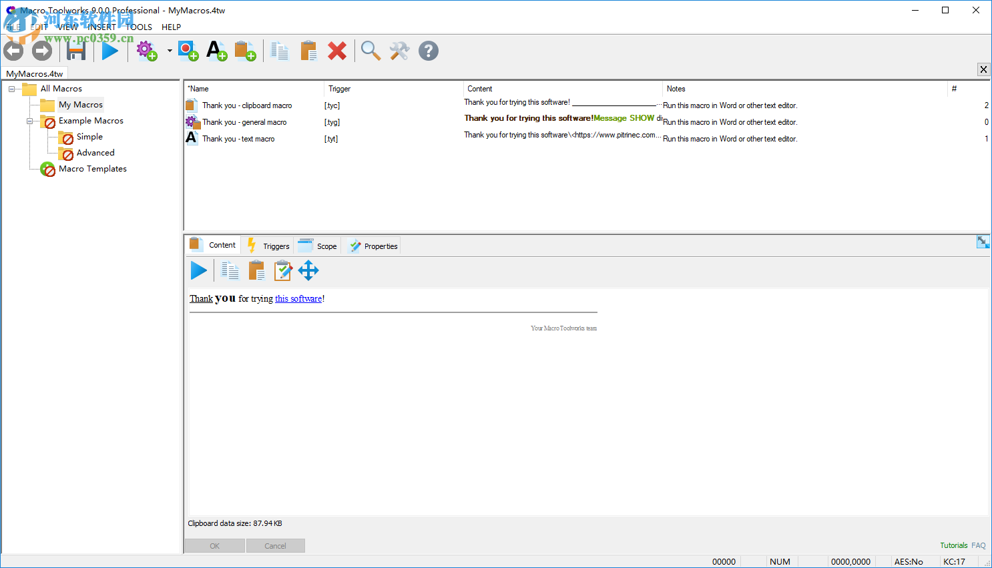This screenshot has width=992, height=568.
Task: Add a new clipboard macro via toolbar icon
Action: pos(245,50)
